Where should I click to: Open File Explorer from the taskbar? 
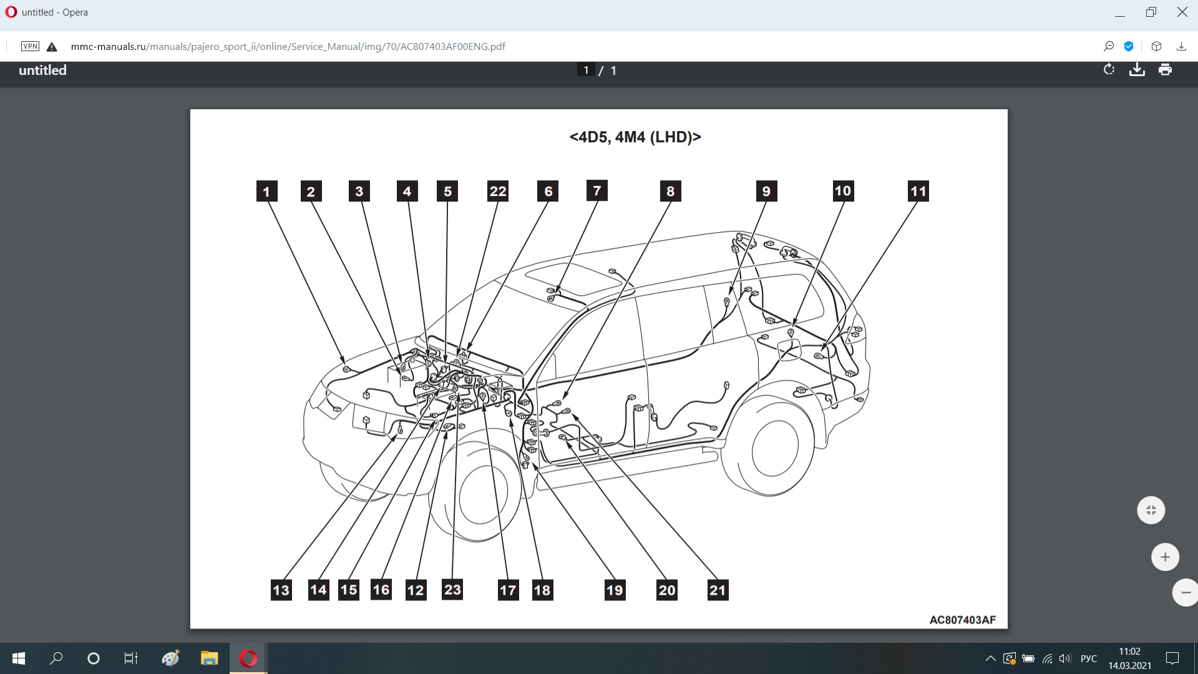pyautogui.click(x=209, y=658)
